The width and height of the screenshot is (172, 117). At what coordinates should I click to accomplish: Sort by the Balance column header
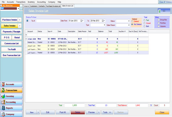coord(103,32)
